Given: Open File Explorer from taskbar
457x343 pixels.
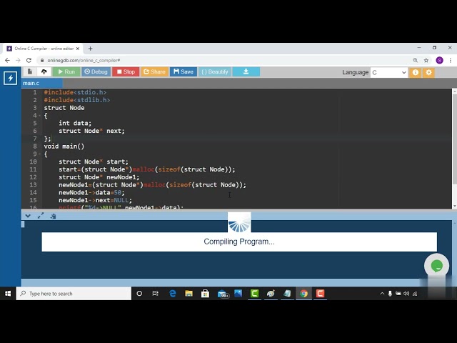Looking at the screenshot, I should coord(189,294).
